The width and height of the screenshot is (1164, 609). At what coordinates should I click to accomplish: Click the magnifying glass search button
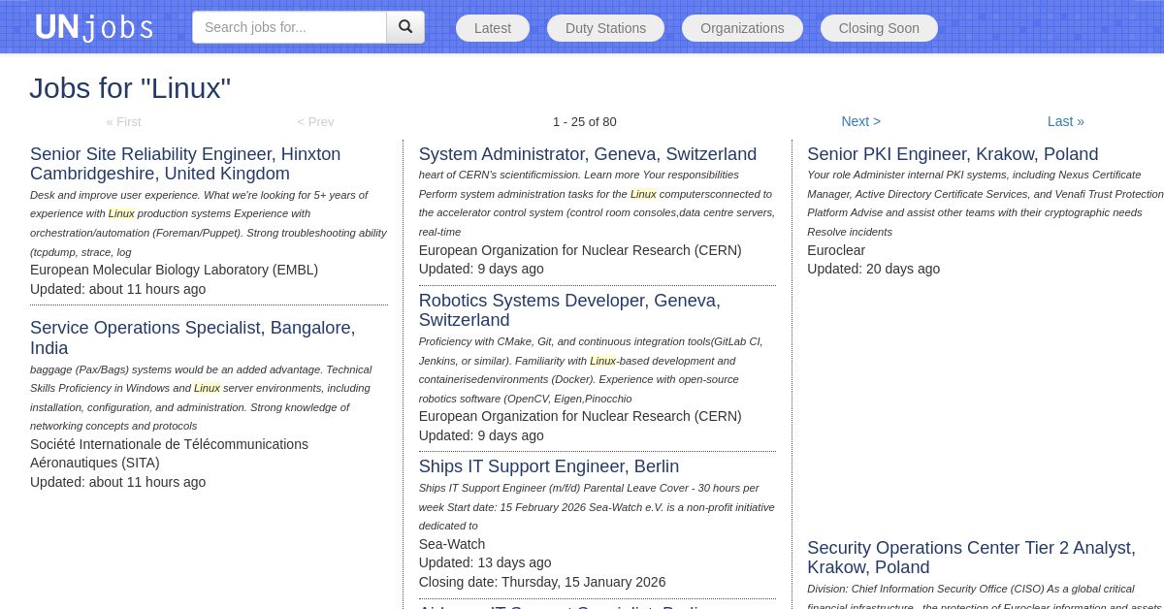pyautogui.click(x=405, y=27)
